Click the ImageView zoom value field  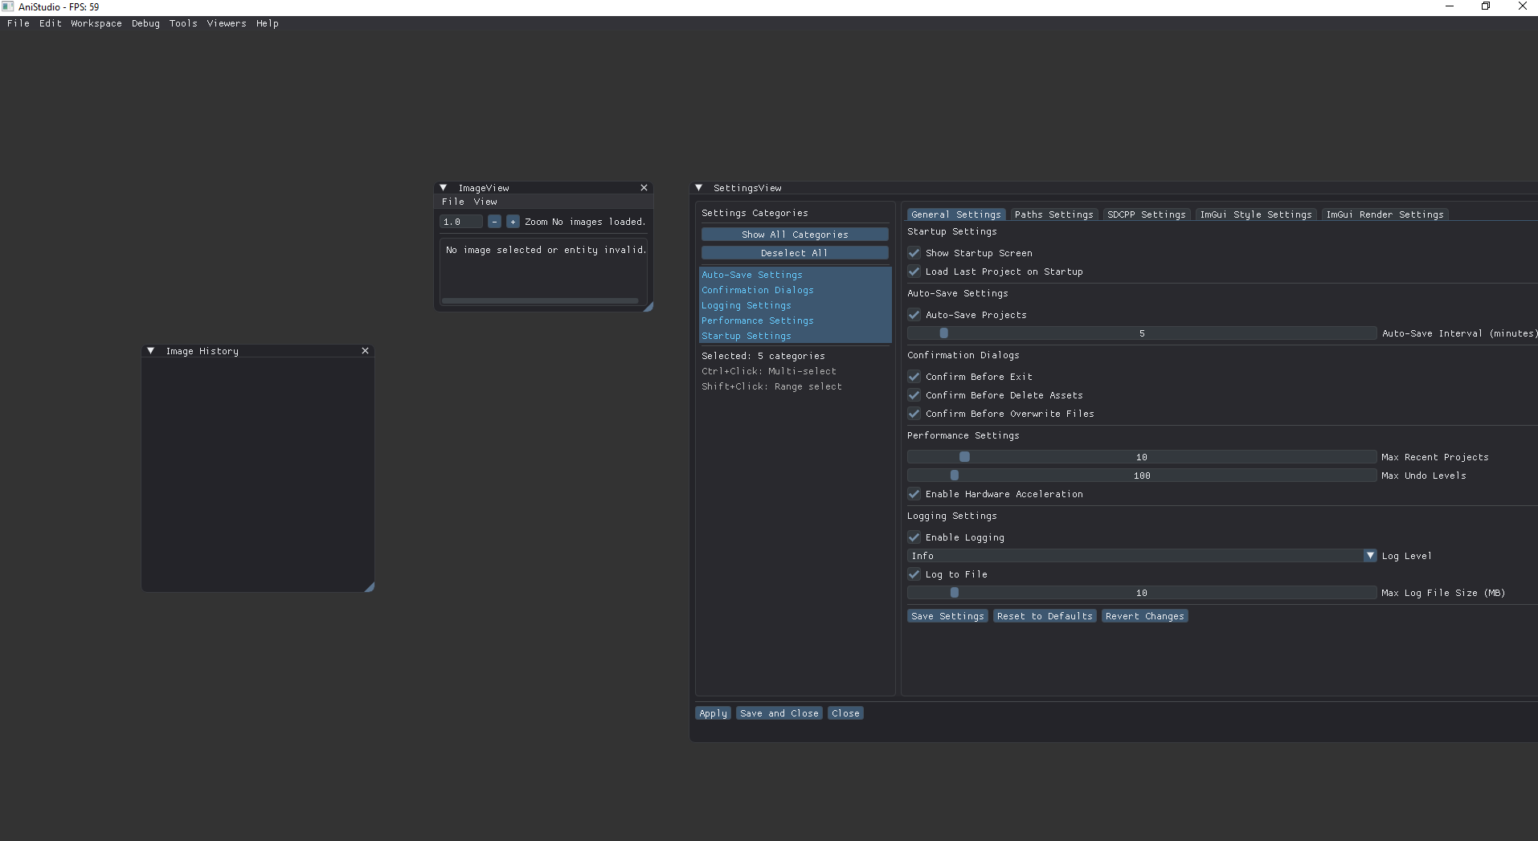click(x=461, y=222)
